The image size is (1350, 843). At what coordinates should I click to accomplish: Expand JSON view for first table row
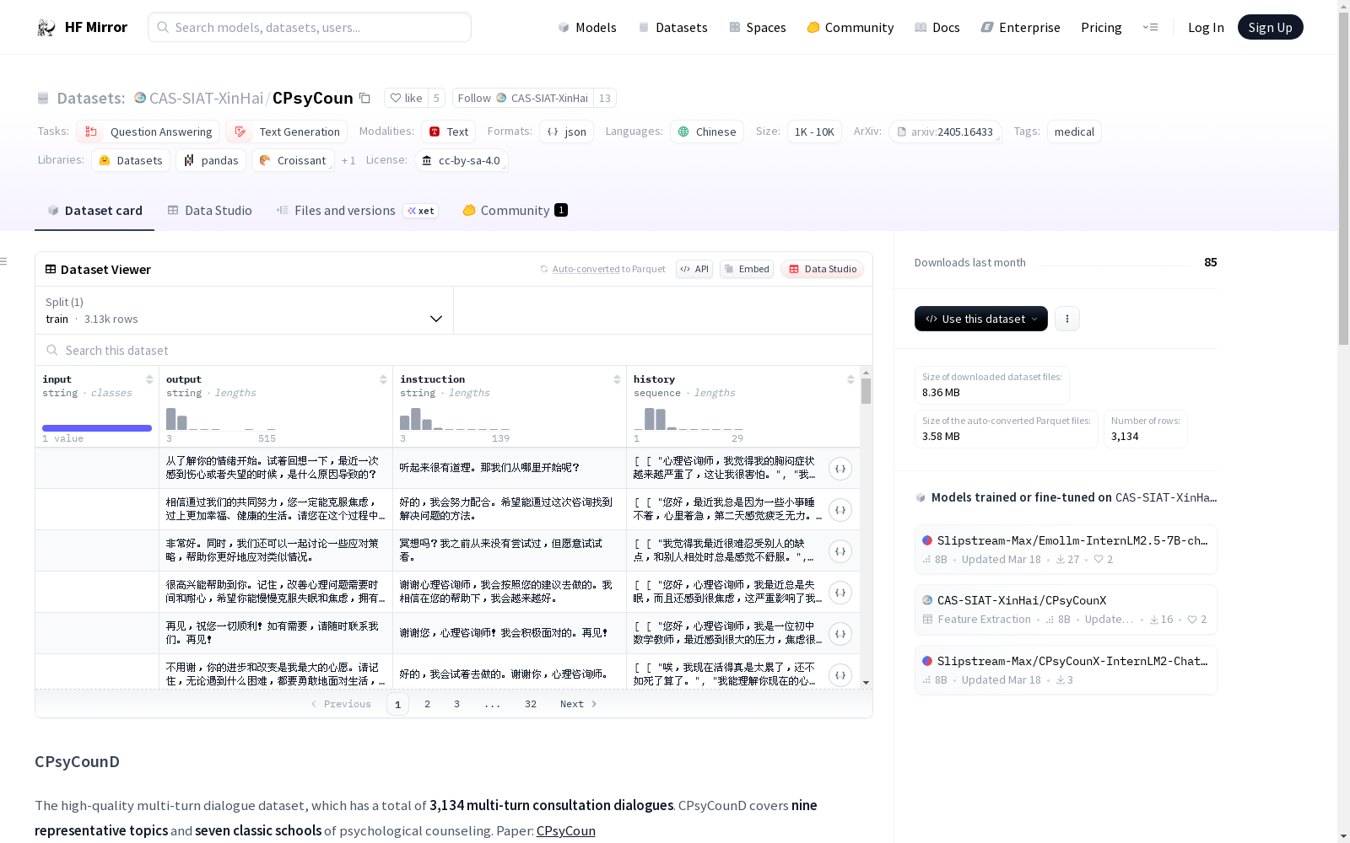click(840, 469)
